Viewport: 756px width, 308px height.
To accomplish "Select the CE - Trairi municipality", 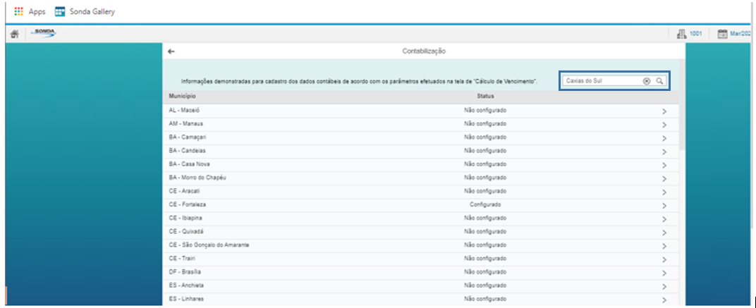I will point(182,259).
